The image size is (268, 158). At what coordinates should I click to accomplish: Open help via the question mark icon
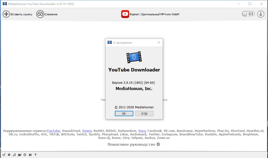tap(35, 155)
